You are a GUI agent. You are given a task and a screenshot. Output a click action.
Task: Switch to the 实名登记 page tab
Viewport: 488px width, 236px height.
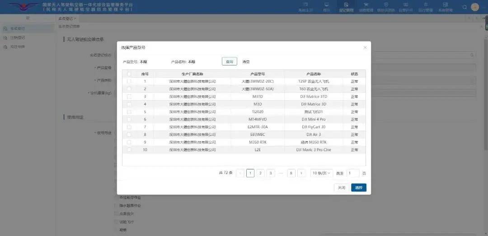(x=67, y=19)
